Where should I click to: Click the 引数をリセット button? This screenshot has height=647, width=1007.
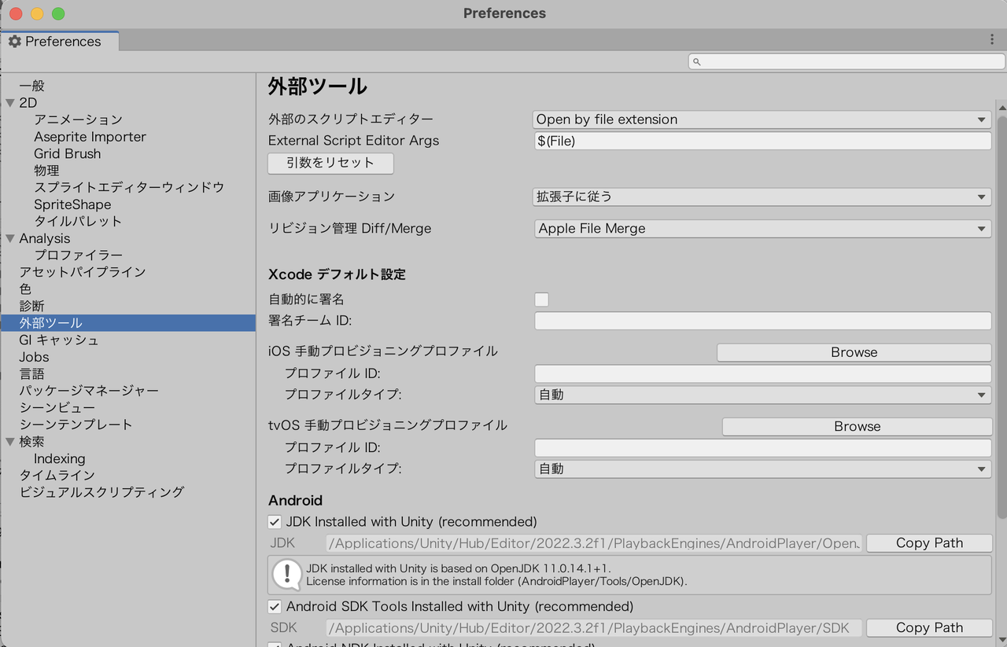(x=330, y=163)
